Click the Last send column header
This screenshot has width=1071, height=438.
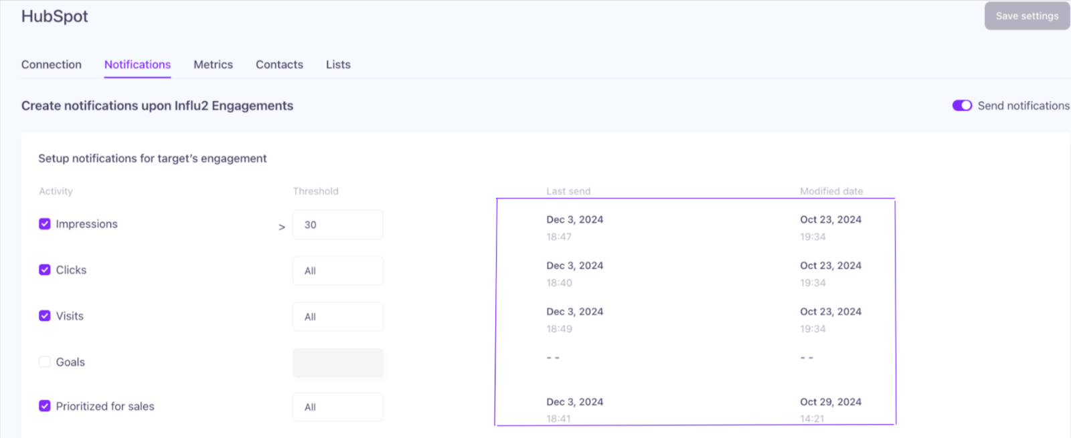[568, 191]
